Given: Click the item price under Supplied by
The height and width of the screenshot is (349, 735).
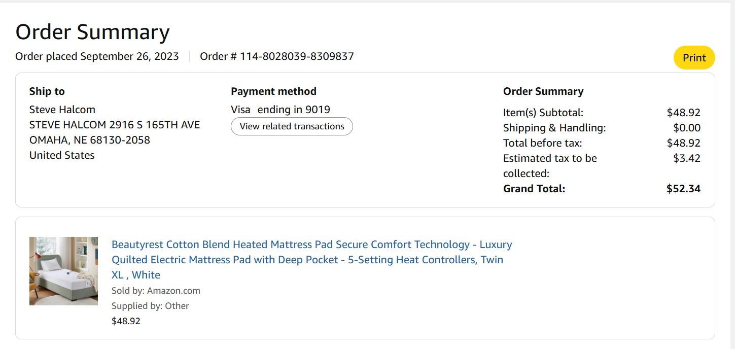Looking at the screenshot, I should (x=126, y=321).
